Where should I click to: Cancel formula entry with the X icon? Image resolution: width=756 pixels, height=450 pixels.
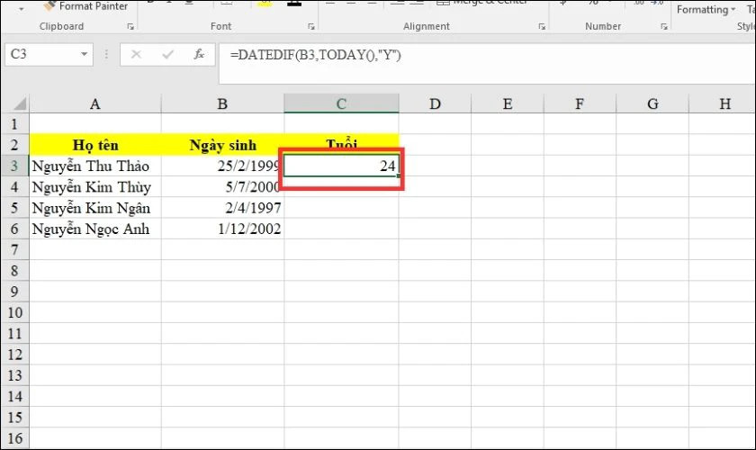coord(137,55)
